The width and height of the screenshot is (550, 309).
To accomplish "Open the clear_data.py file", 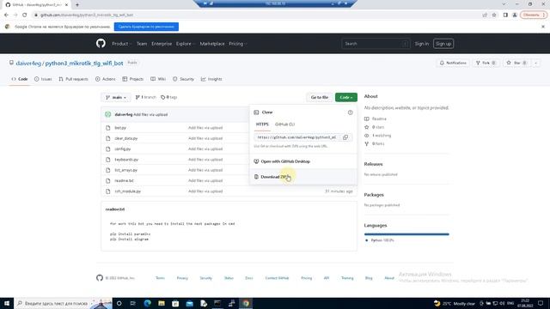I will coord(126,138).
